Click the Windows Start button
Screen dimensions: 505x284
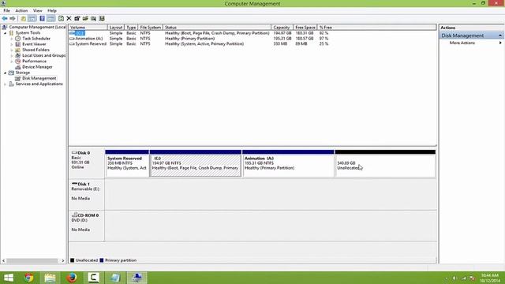tap(8, 278)
